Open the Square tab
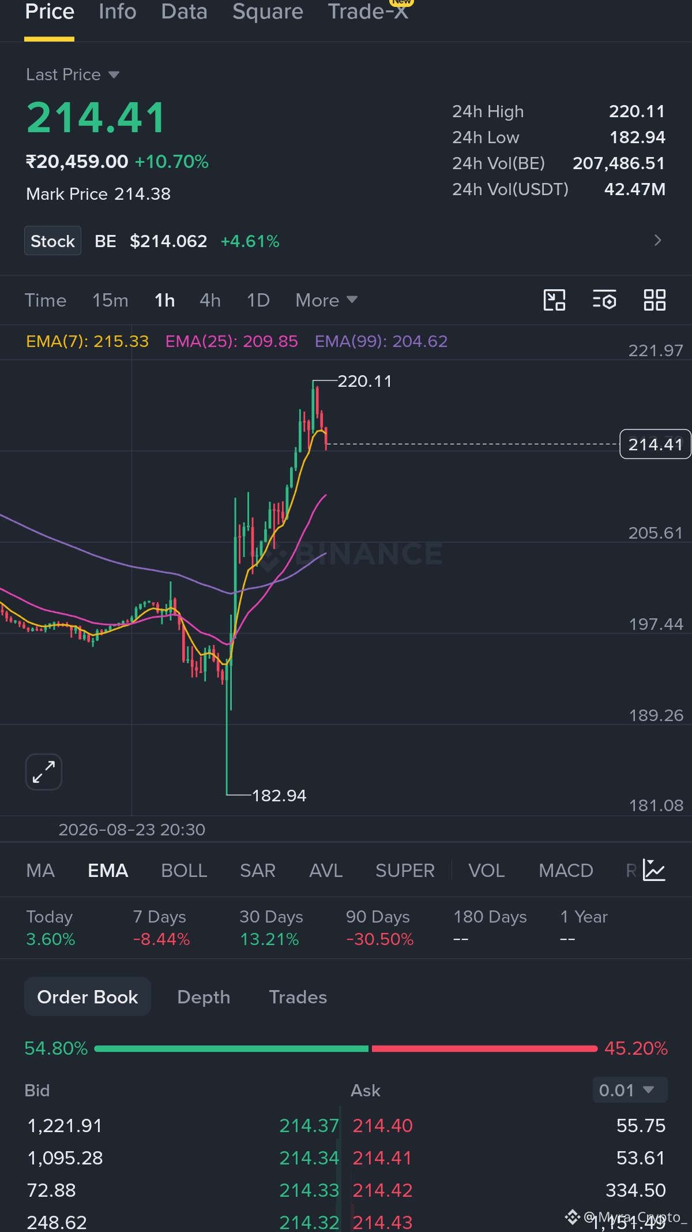The height and width of the screenshot is (1232, 692). [x=268, y=12]
